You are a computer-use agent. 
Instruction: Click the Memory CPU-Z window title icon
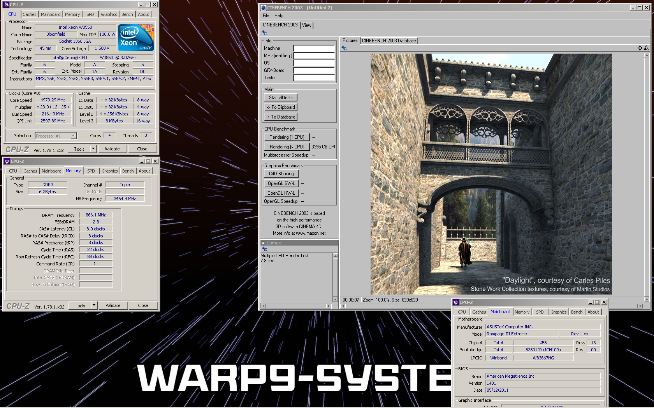click(7, 161)
